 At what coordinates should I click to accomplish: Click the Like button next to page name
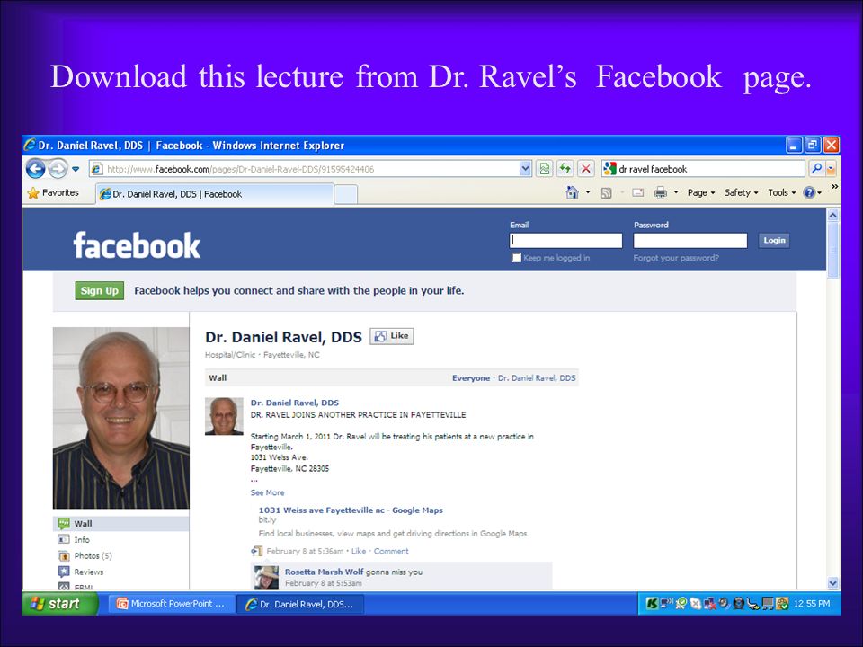[x=392, y=335]
